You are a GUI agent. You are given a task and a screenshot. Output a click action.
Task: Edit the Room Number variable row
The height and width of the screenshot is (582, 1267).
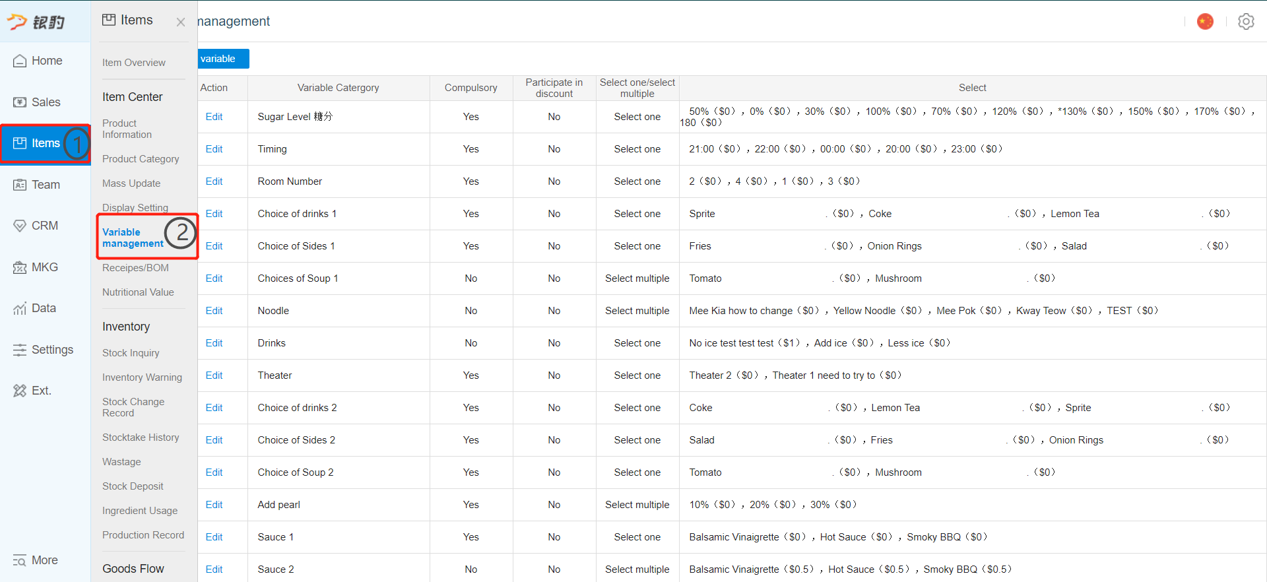(x=214, y=181)
